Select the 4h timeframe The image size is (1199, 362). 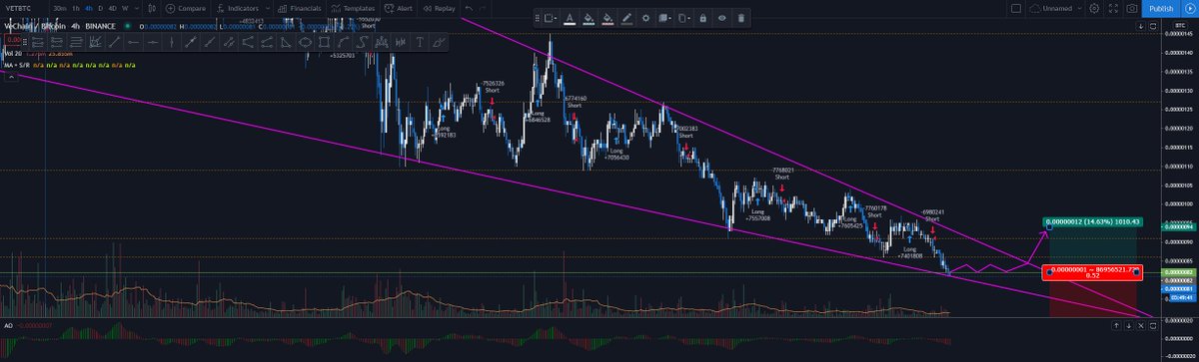88,8
